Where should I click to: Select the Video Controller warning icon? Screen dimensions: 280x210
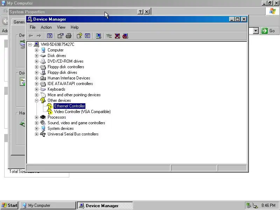pos(50,112)
